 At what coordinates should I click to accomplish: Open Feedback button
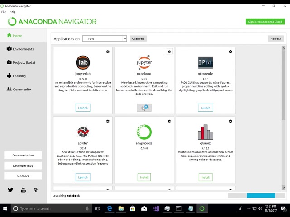click(23, 176)
